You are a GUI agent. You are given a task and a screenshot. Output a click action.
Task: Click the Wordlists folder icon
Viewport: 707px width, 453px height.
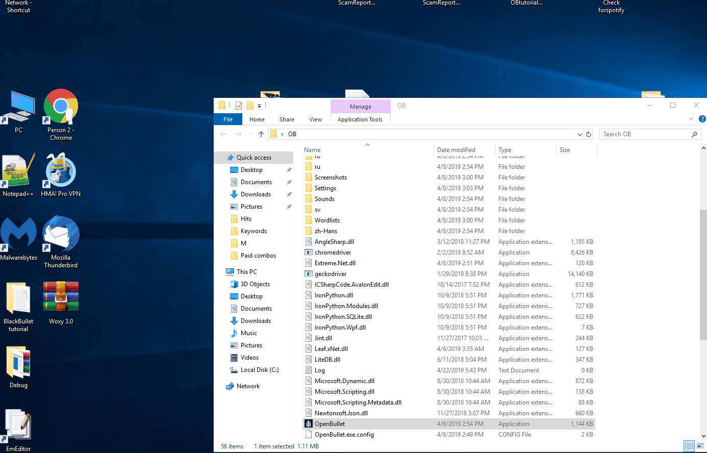308,220
